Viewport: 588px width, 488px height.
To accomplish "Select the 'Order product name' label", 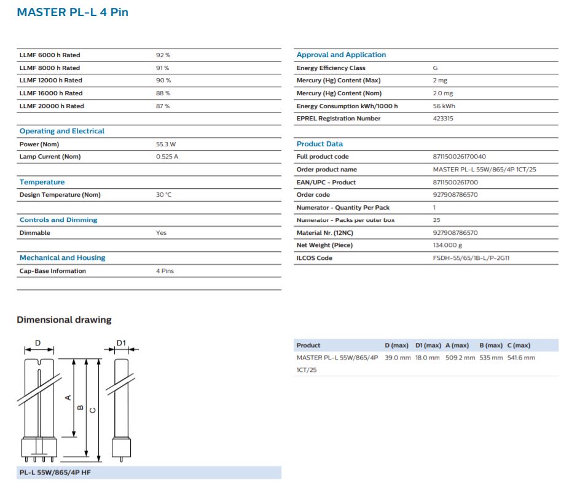I will [x=327, y=170].
